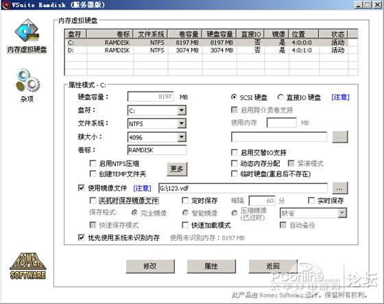This screenshot has height=304, width=384.
Task: Browse for the image file path
Action: (x=339, y=188)
